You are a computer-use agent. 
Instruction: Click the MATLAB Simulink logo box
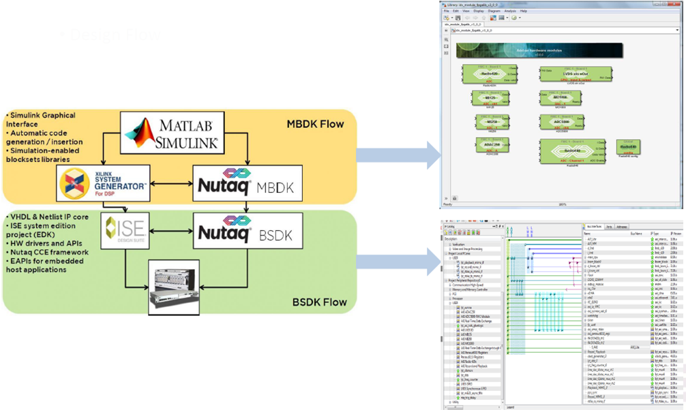click(x=173, y=132)
